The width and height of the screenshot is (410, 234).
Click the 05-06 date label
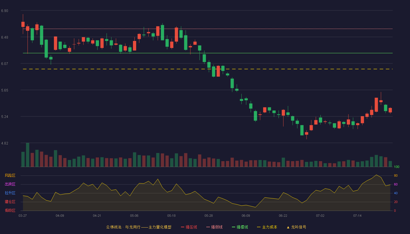[134, 216]
